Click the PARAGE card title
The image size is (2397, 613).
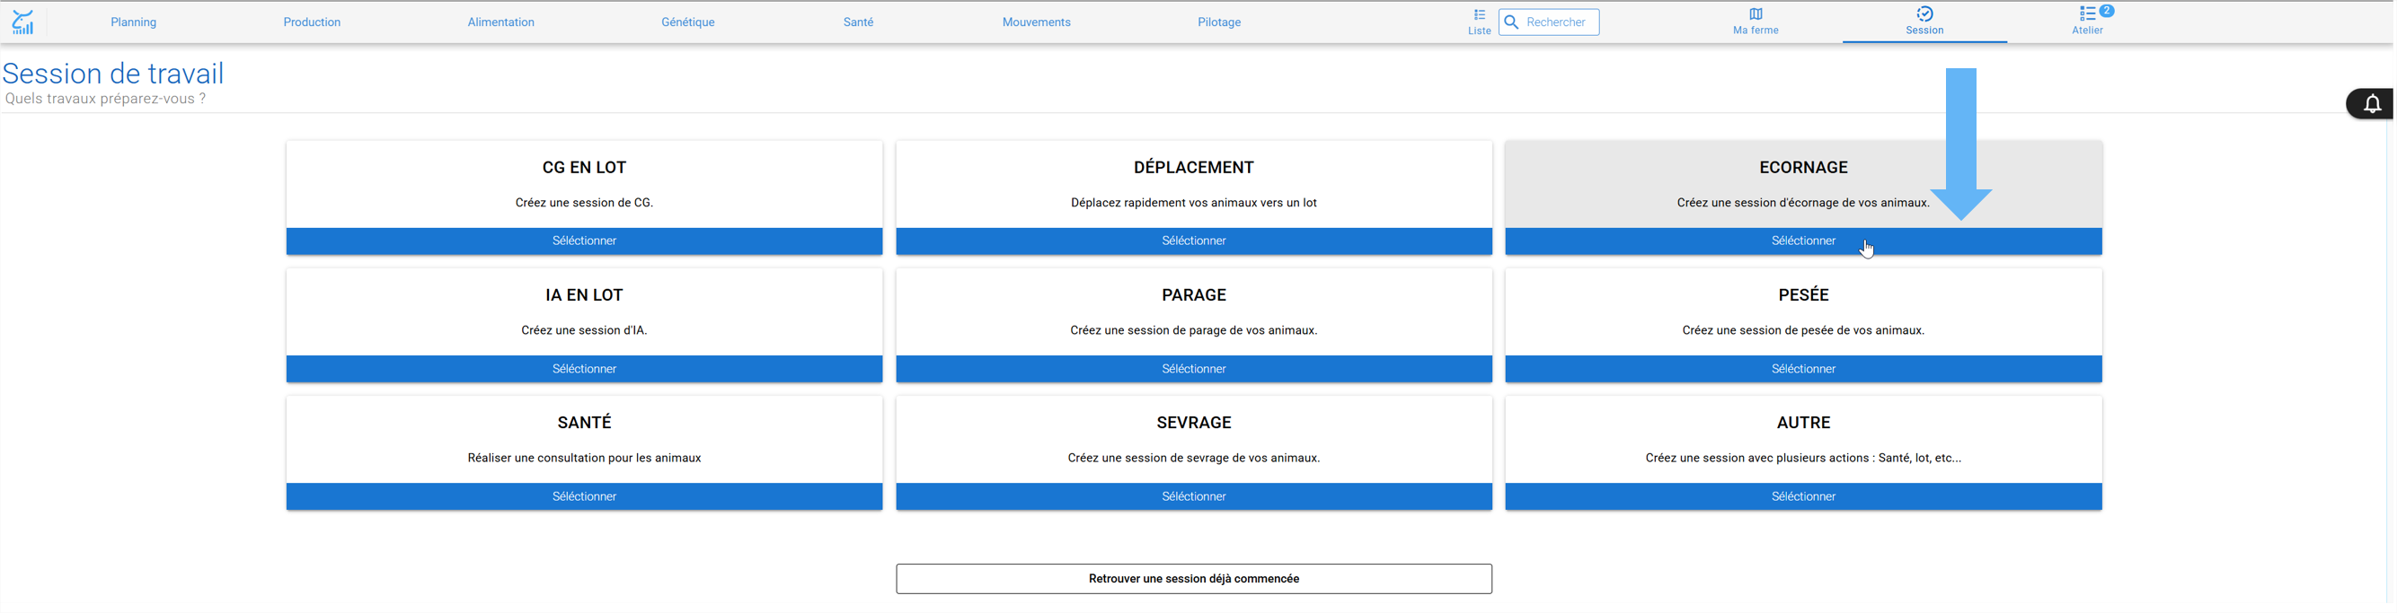[1194, 295]
